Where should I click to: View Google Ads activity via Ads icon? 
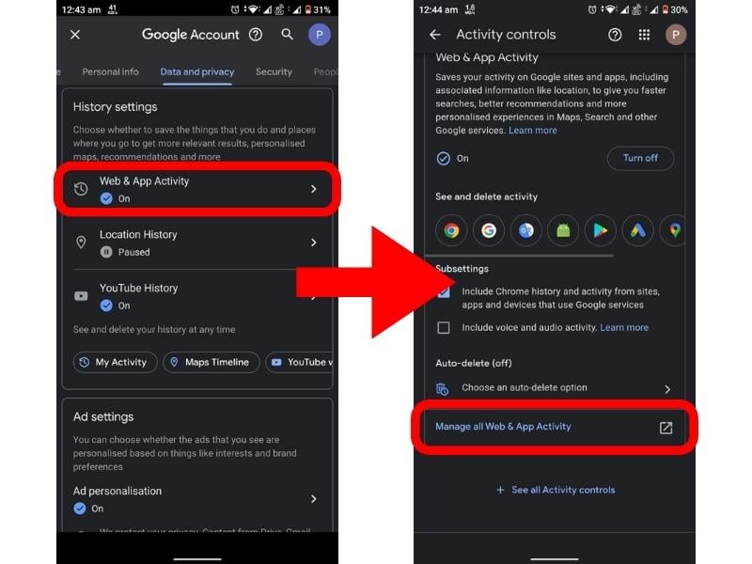pos(638,230)
